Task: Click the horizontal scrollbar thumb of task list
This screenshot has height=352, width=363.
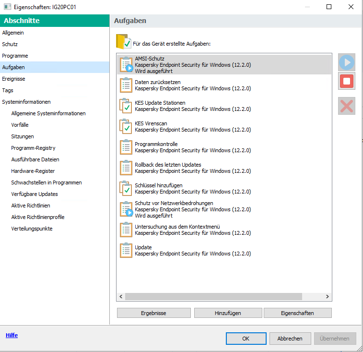Action: point(213,296)
